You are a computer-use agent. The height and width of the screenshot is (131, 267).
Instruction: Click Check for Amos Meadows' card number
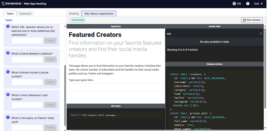point(50,105)
